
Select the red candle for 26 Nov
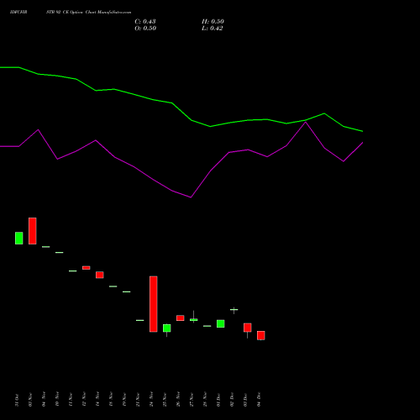[181, 318]
